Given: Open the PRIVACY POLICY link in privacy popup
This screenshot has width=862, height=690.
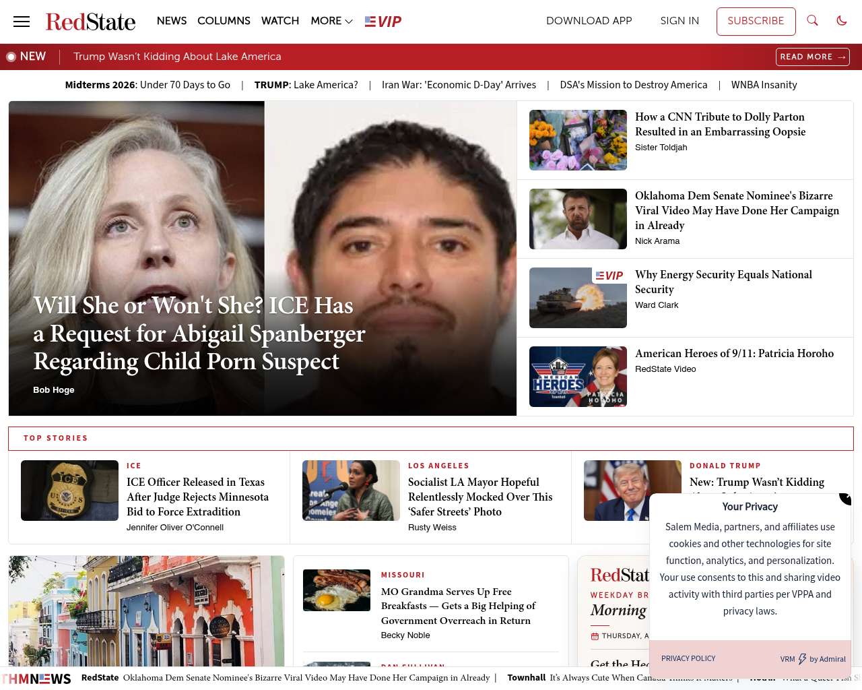Looking at the screenshot, I should pyautogui.click(x=688, y=659).
